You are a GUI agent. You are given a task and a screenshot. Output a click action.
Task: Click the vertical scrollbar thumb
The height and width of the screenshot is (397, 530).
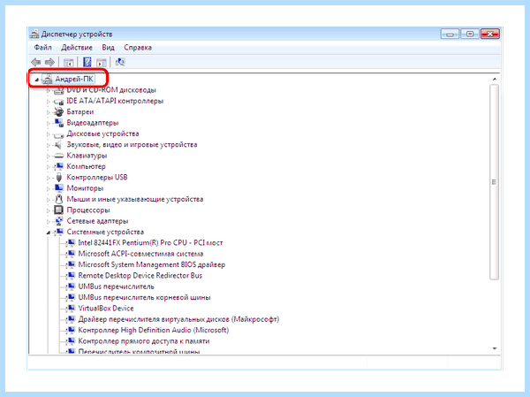coord(494,182)
